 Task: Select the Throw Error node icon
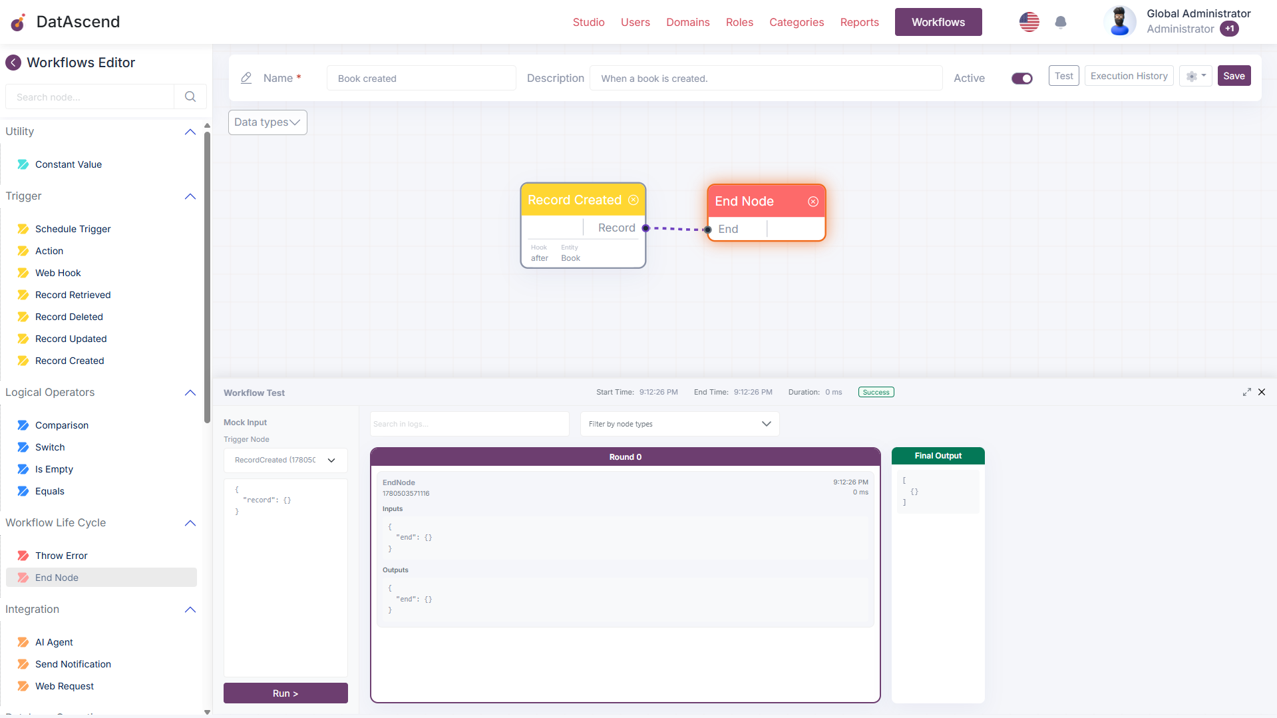pos(23,556)
